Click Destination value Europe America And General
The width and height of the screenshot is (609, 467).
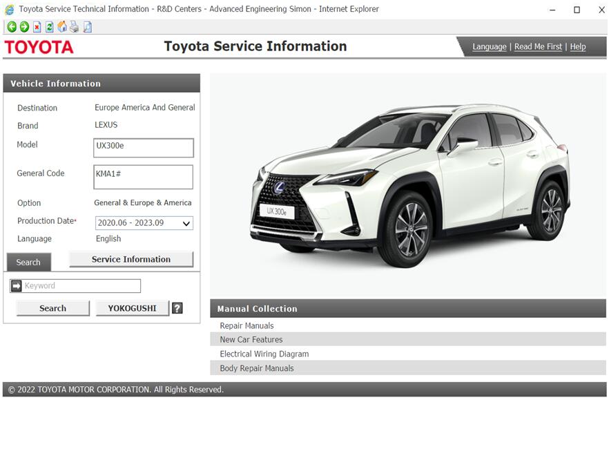145,108
